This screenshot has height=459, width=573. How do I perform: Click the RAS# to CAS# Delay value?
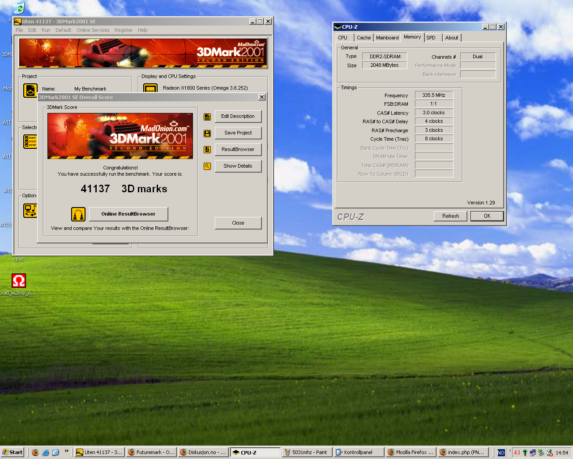coord(434,121)
